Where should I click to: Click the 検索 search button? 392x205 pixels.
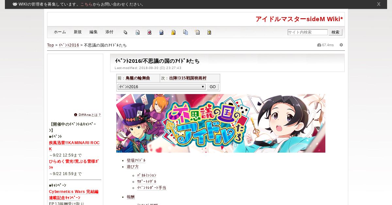(335, 32)
